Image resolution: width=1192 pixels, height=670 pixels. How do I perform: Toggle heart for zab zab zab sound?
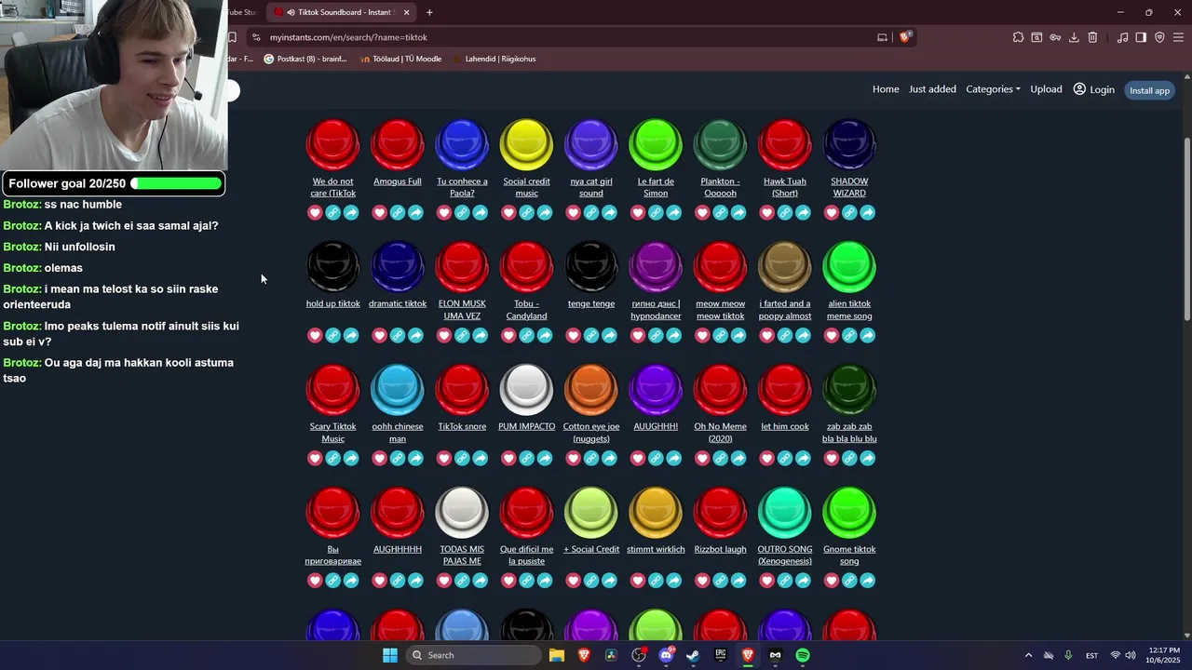click(832, 459)
